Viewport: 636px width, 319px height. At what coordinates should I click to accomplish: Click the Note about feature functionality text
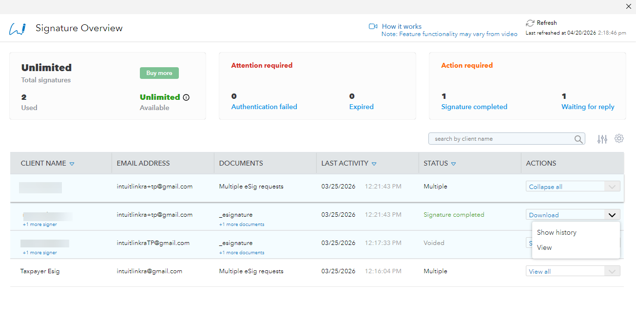449,34
